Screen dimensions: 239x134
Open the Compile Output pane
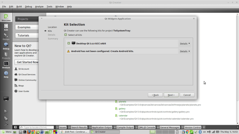123,127
